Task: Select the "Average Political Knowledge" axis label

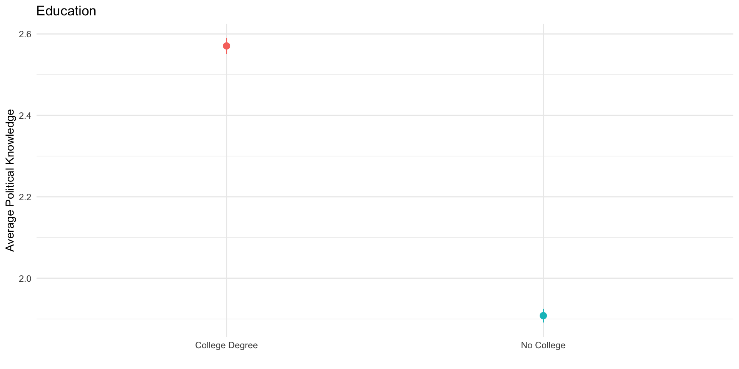Action: click(x=10, y=180)
